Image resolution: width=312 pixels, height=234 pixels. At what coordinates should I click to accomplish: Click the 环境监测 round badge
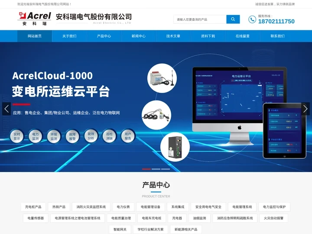pyautogui.click(x=54, y=136)
